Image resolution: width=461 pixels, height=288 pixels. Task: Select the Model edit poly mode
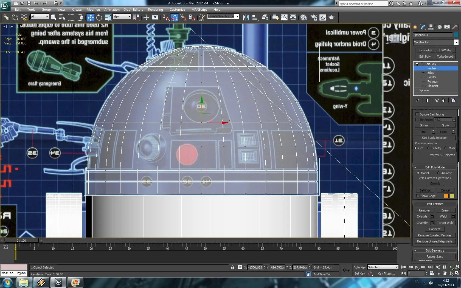click(x=418, y=173)
